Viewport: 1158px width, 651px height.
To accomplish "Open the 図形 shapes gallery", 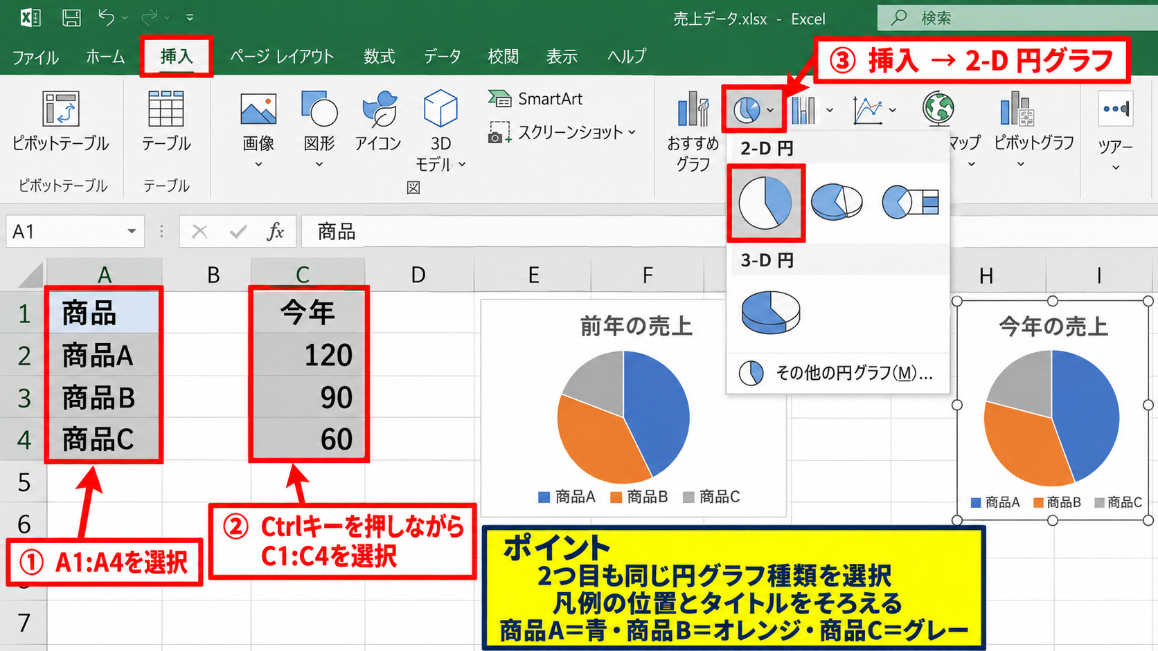I will click(319, 130).
